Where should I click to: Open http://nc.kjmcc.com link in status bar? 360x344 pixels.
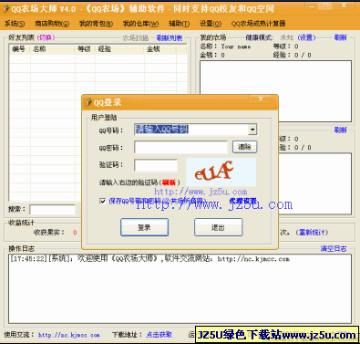pos(69,335)
